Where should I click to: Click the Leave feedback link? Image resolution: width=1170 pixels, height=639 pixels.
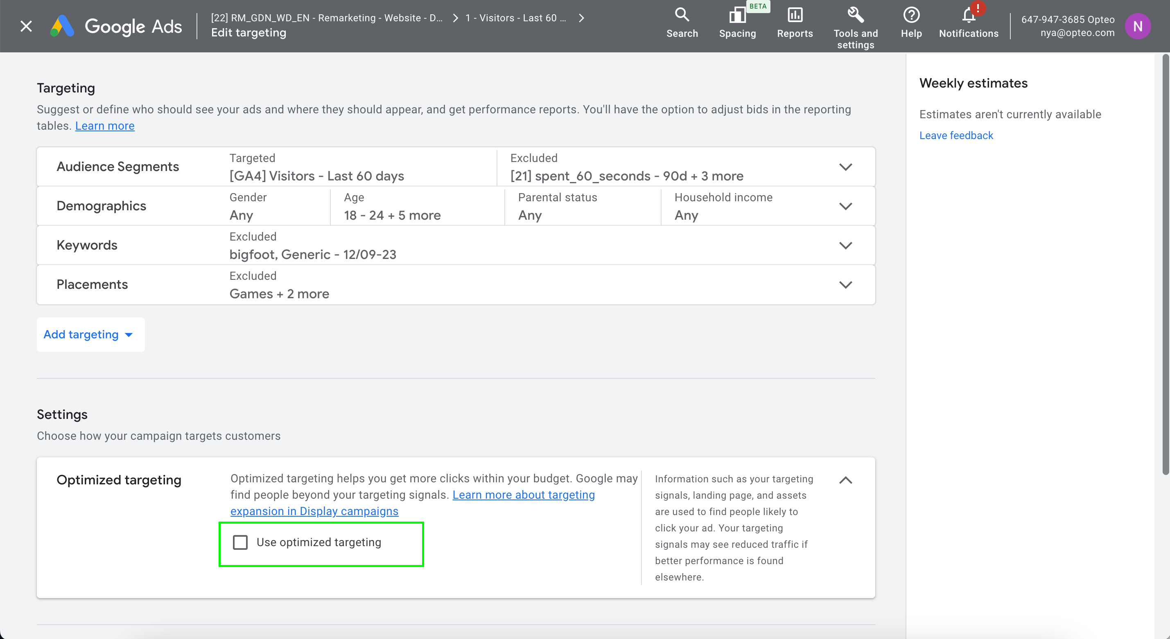click(x=956, y=135)
